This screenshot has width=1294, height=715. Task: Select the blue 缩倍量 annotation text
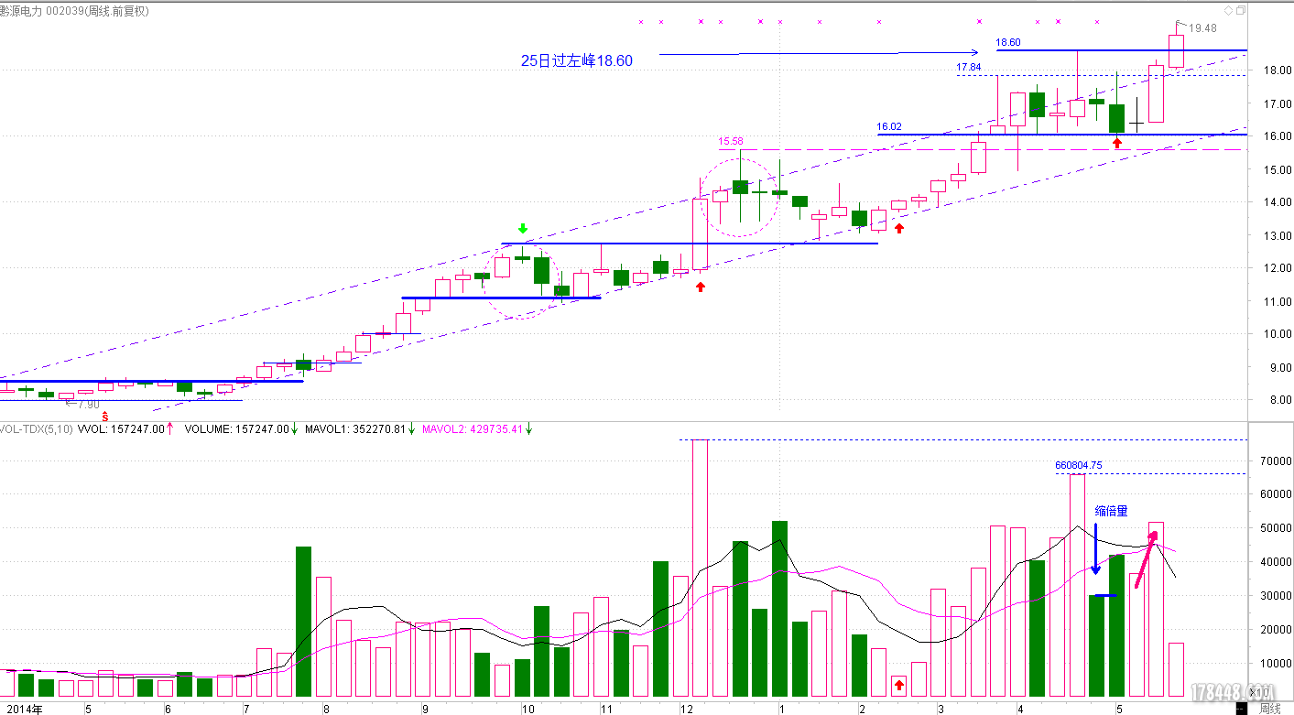(1111, 511)
